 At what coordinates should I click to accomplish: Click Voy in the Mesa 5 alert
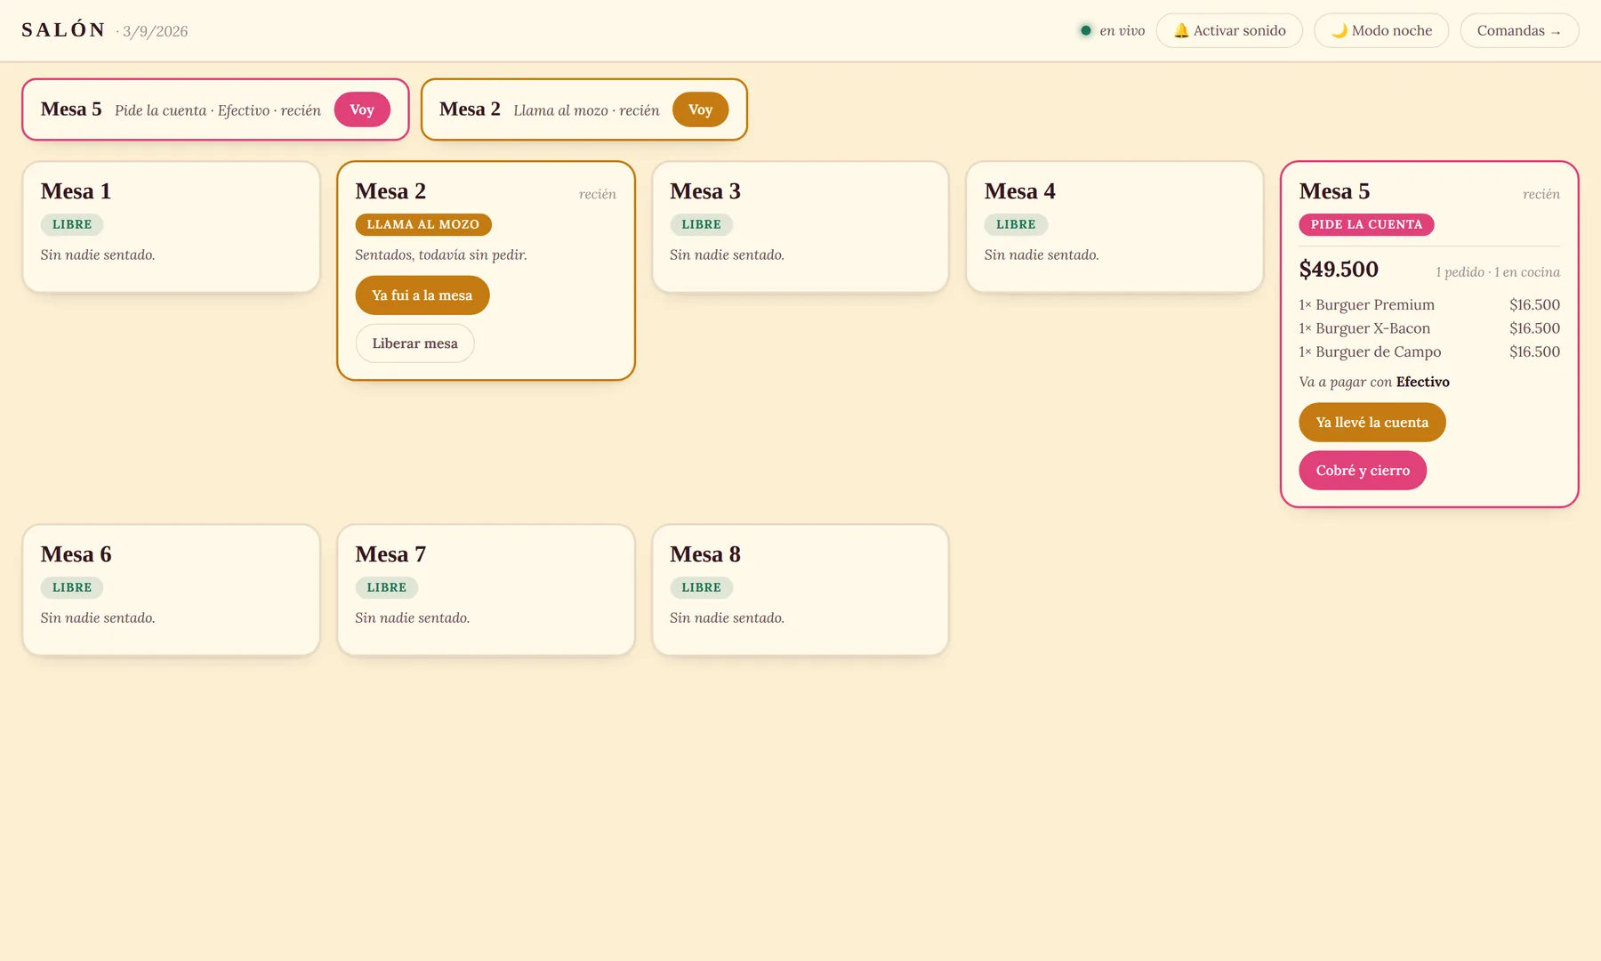tap(362, 109)
